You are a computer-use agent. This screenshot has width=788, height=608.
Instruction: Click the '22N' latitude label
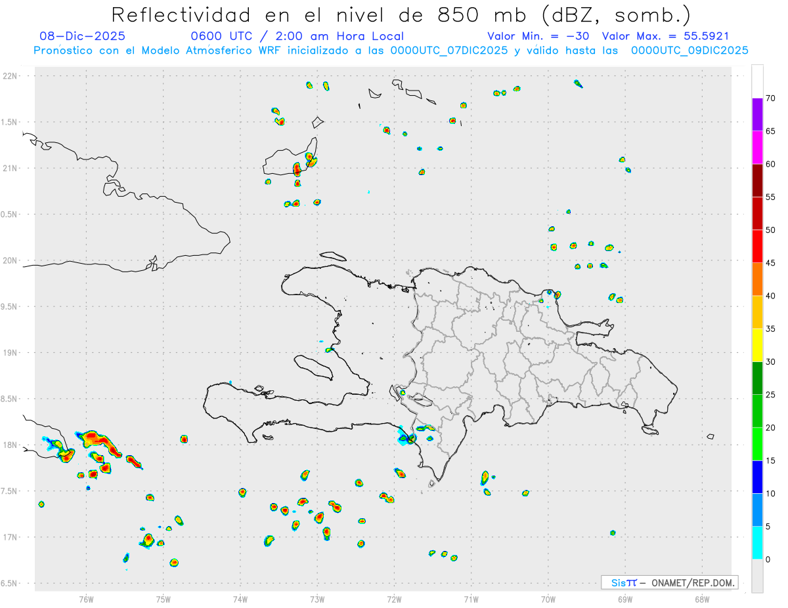[x=11, y=76]
